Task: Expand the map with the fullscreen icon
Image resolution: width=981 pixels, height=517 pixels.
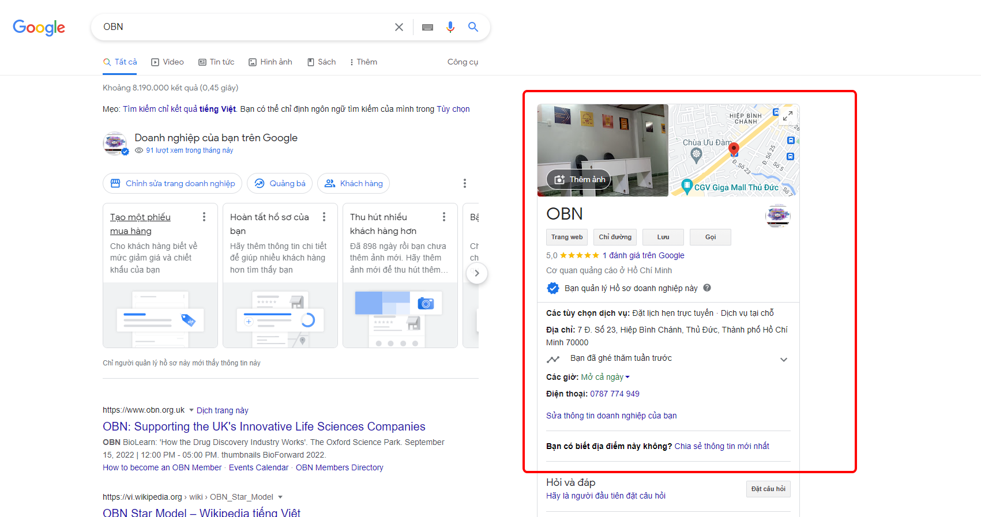Action: click(787, 116)
